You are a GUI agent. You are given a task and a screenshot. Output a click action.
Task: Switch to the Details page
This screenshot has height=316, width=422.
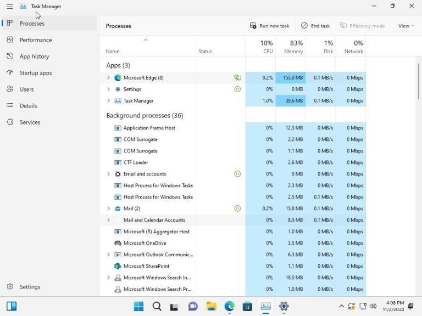49,105
